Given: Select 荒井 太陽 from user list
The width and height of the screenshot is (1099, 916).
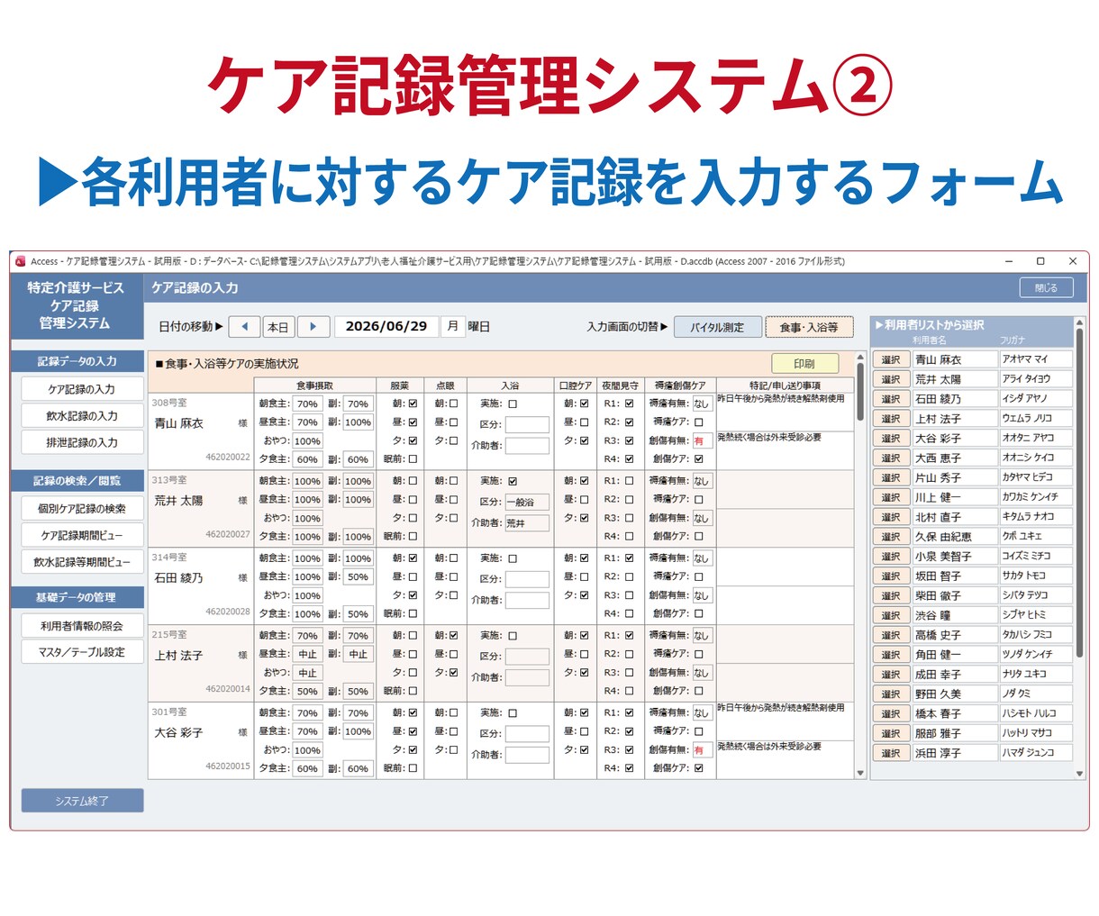Looking at the screenshot, I should click(x=891, y=379).
